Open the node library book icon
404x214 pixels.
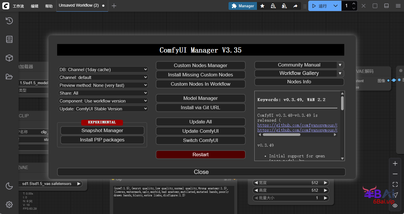(x=9, y=39)
